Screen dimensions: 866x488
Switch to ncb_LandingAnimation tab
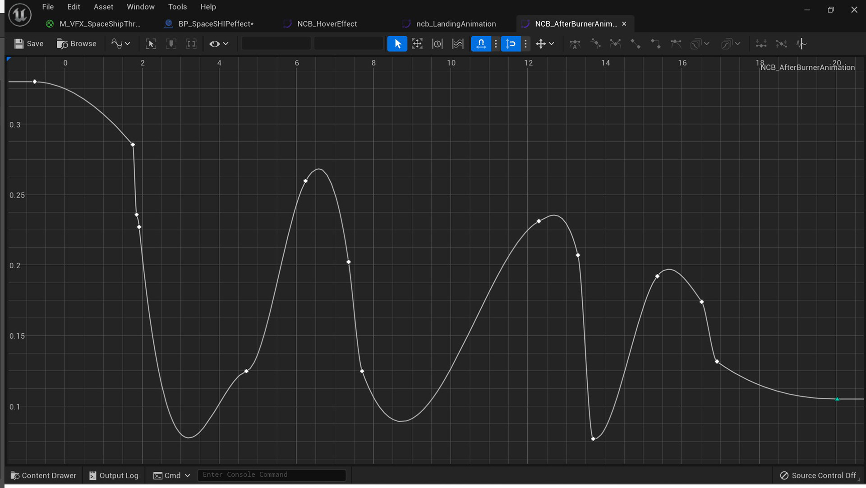[449, 24]
